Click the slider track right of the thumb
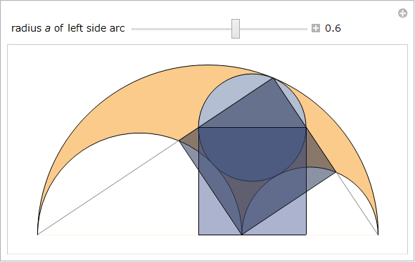This screenshot has width=415, height=262. (x=274, y=29)
